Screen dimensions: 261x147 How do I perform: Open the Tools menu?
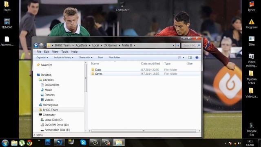click(x=65, y=52)
